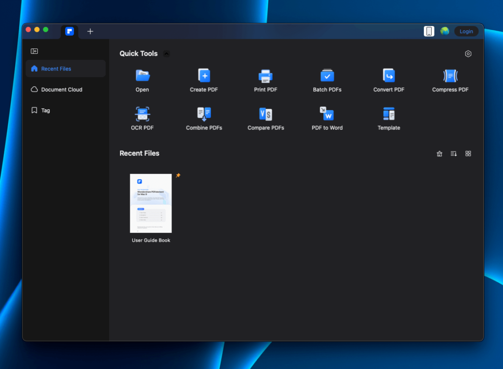
Task: Click the User Guide Book file name
Action: (151, 240)
